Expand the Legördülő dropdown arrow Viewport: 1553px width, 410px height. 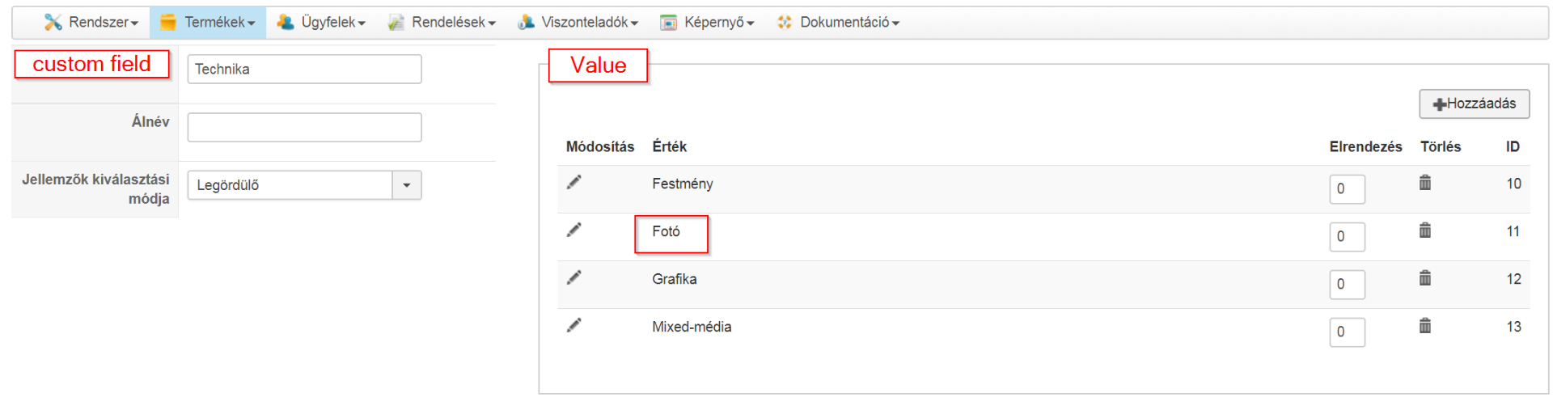pyautogui.click(x=407, y=185)
